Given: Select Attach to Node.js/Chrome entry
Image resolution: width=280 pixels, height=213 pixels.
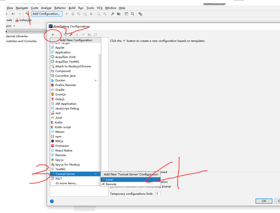Looking at the screenshot, I should tap(75, 66).
